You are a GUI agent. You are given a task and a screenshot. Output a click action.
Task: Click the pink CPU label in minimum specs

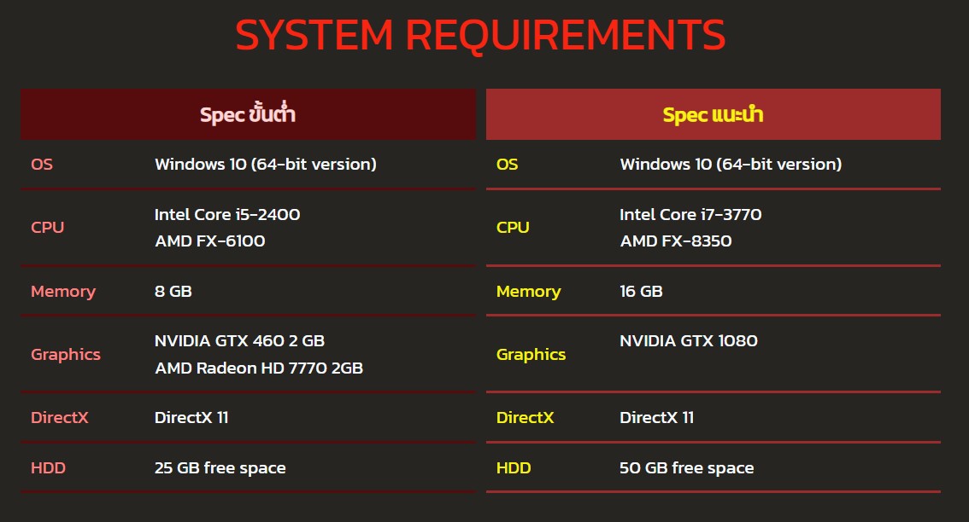click(x=48, y=227)
